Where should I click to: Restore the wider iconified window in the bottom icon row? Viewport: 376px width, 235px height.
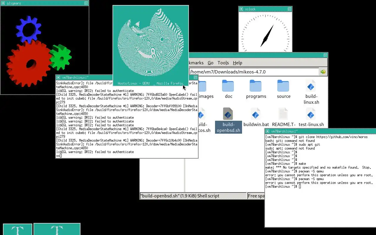coord(57,229)
